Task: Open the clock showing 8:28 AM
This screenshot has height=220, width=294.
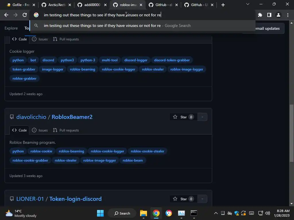Action: (x=282, y=213)
